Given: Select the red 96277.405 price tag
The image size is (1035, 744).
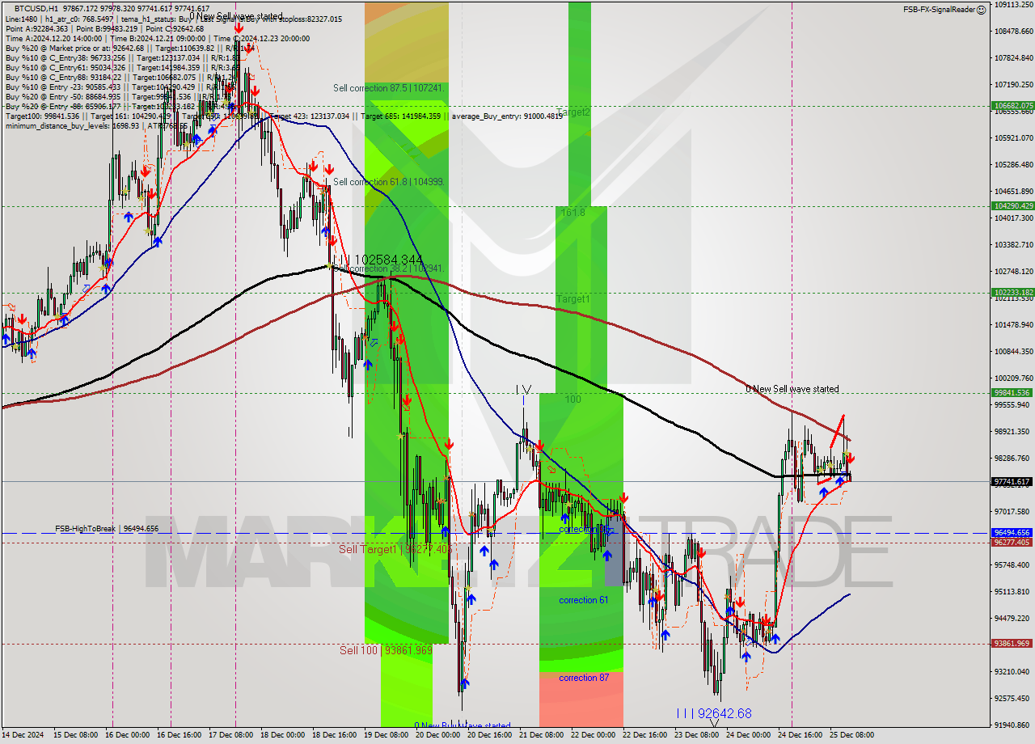Looking at the screenshot, I should (x=1012, y=543).
